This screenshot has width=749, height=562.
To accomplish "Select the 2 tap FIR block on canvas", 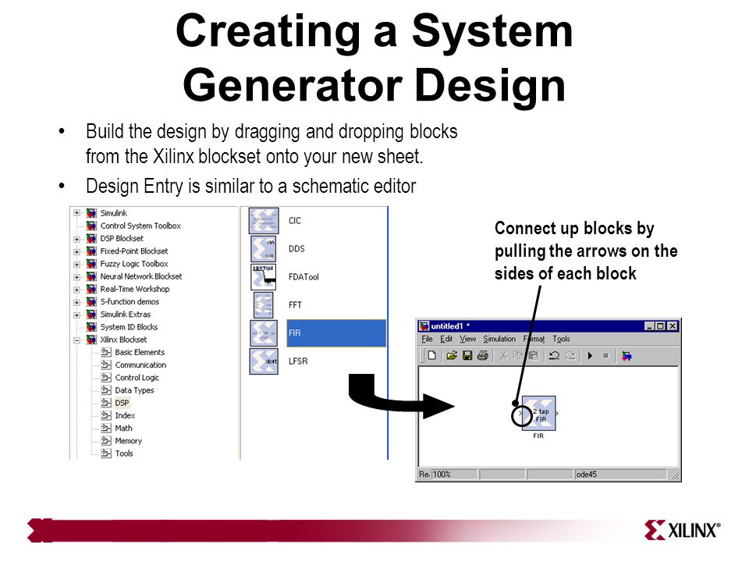I will coord(539,414).
